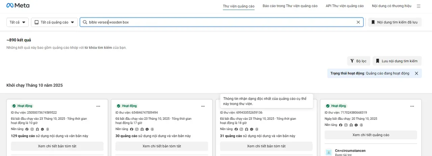Screen dimensions: 432x156
Task: Open three-dot options on second ad card
Action: click(203, 106)
